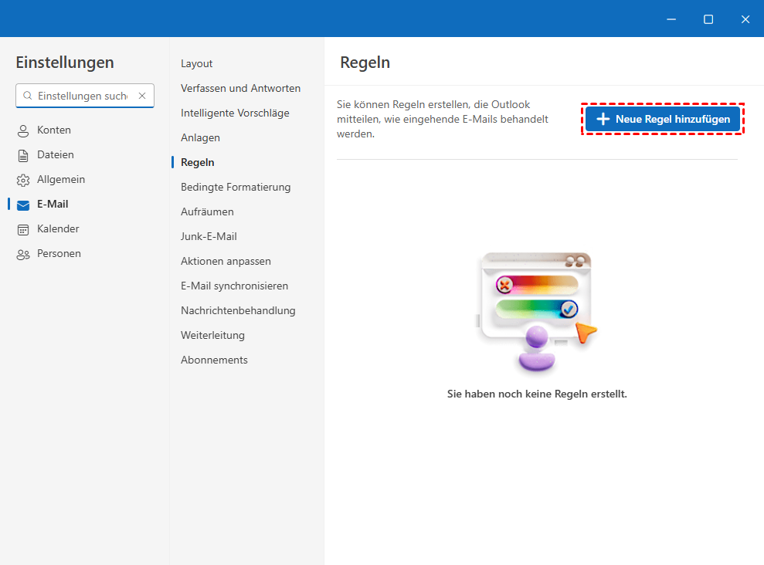The height and width of the screenshot is (565, 764).
Task: Open Junk-E-Mail settings
Action: [209, 236]
